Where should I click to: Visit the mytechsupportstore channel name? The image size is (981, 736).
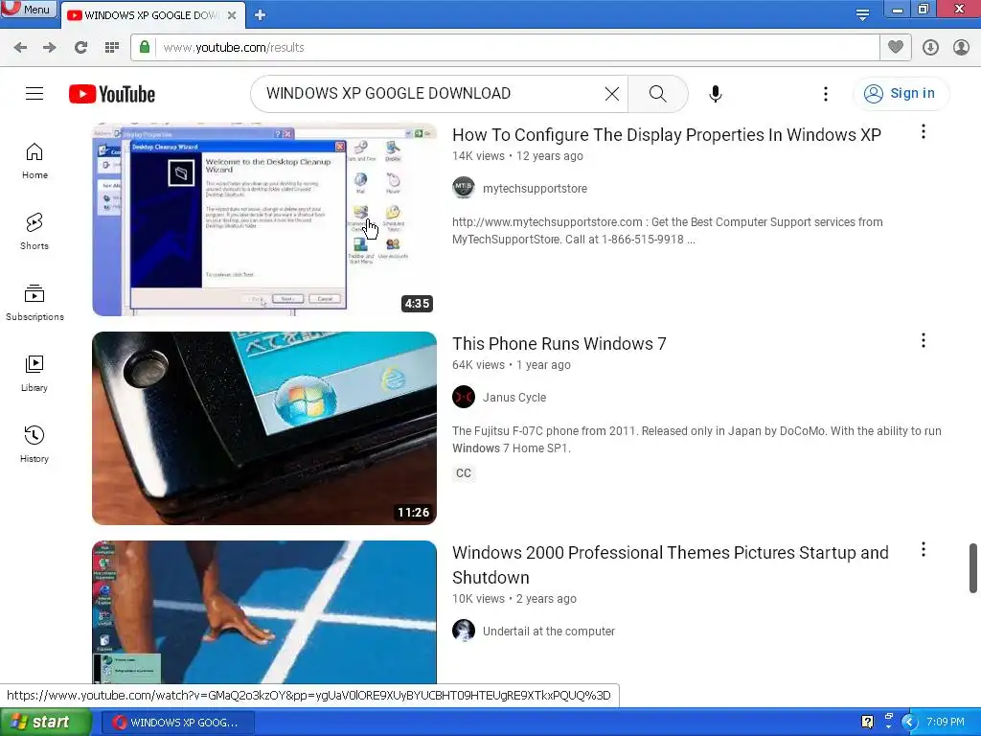coord(535,189)
